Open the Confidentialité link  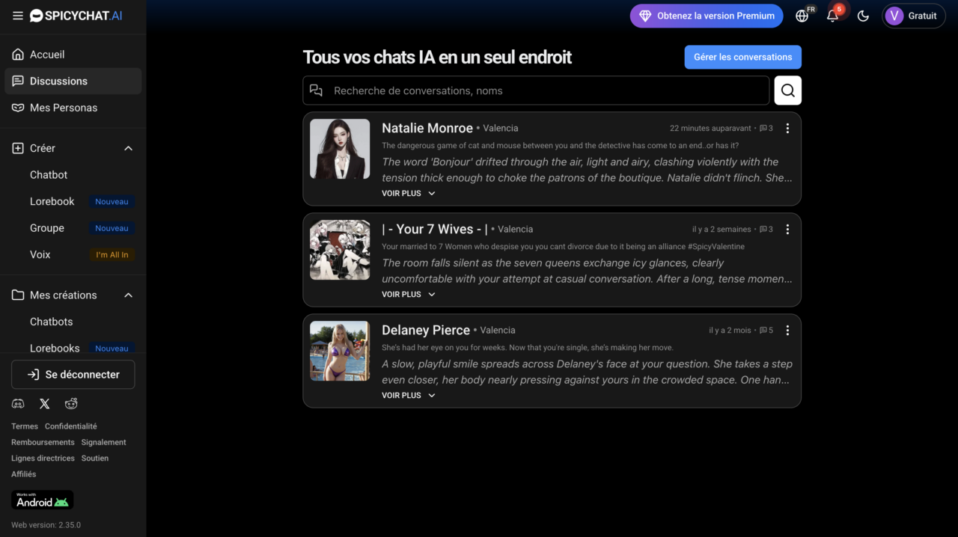[x=71, y=426]
